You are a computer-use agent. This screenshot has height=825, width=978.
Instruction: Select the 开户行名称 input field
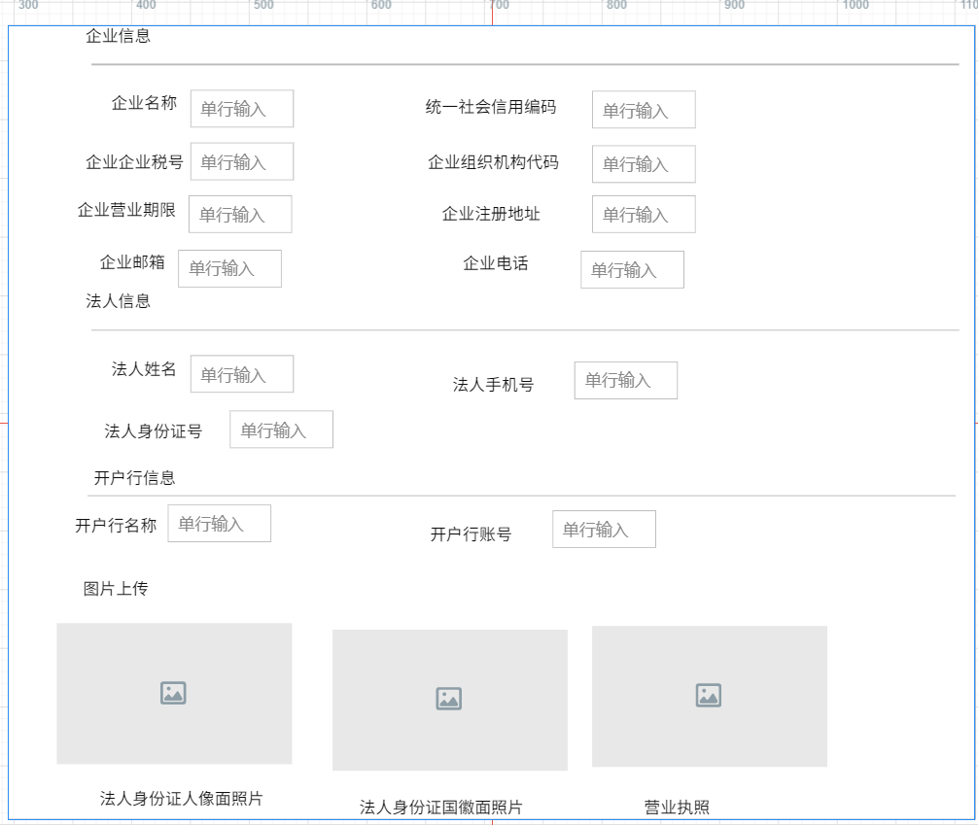pyautogui.click(x=220, y=523)
